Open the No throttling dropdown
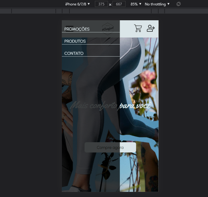The image size is (208, 197). (x=157, y=4)
